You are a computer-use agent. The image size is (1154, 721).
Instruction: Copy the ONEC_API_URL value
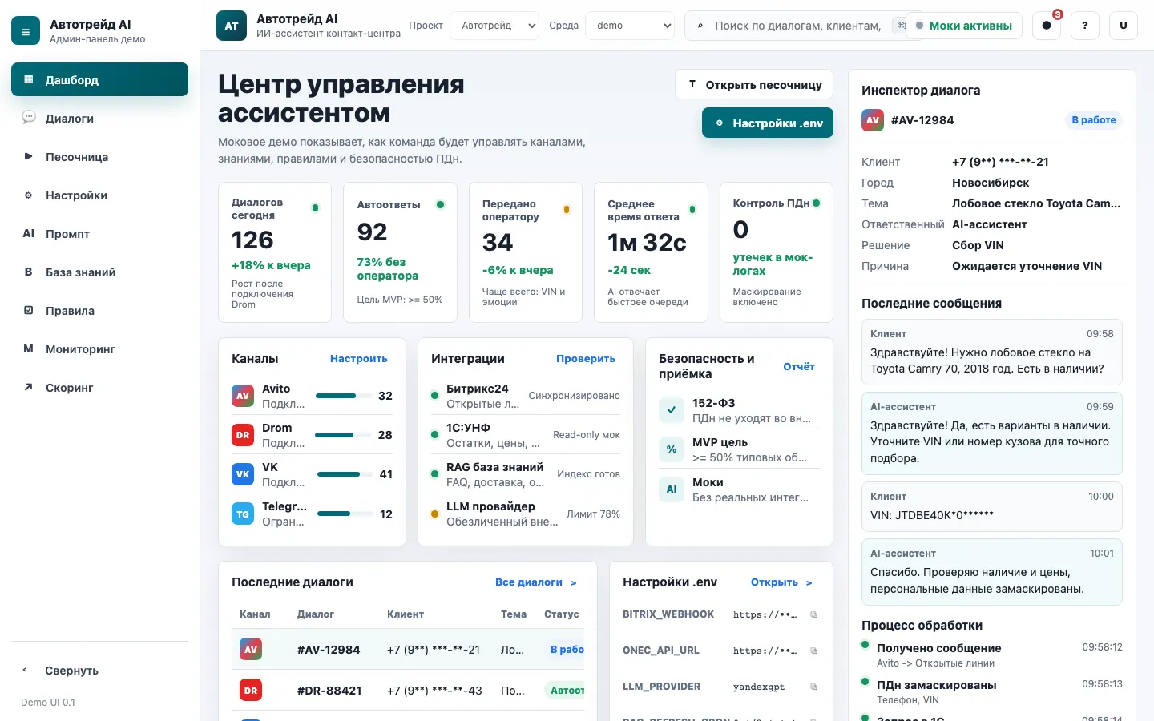tap(813, 651)
